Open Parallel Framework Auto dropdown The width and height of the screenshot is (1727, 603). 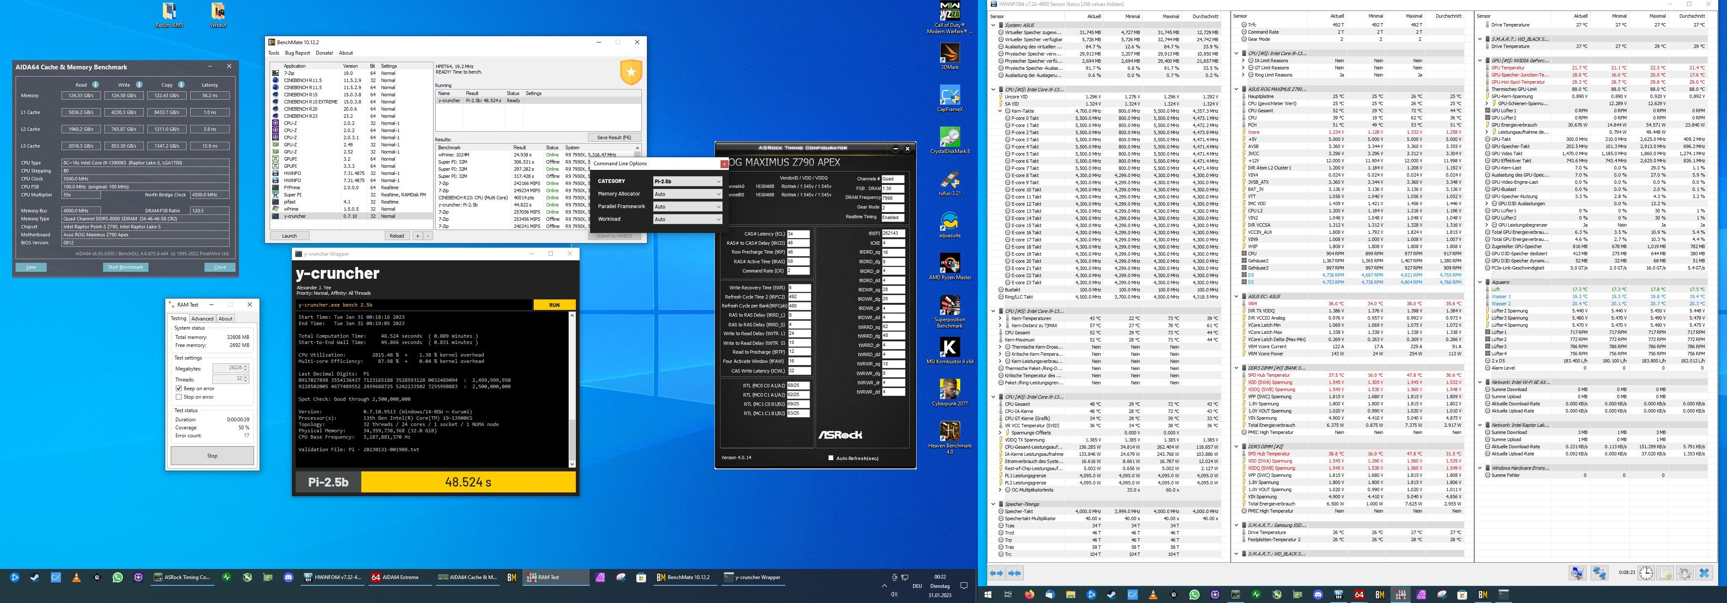click(x=687, y=206)
